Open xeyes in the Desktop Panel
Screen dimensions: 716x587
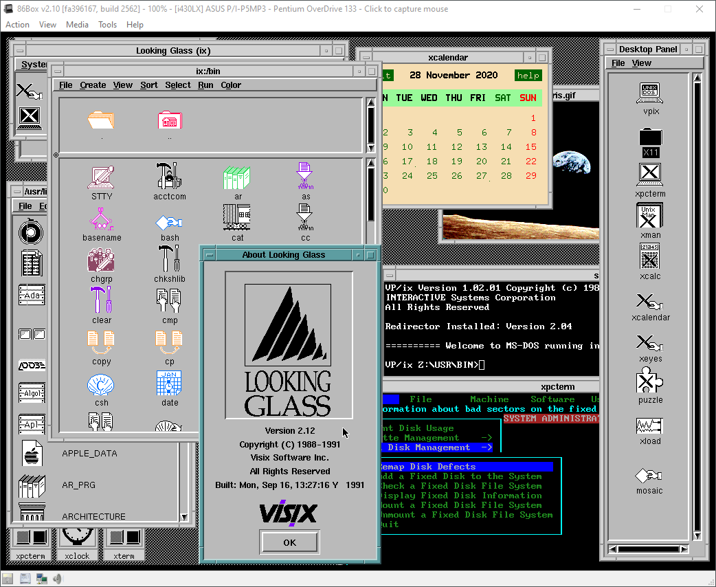coord(649,342)
